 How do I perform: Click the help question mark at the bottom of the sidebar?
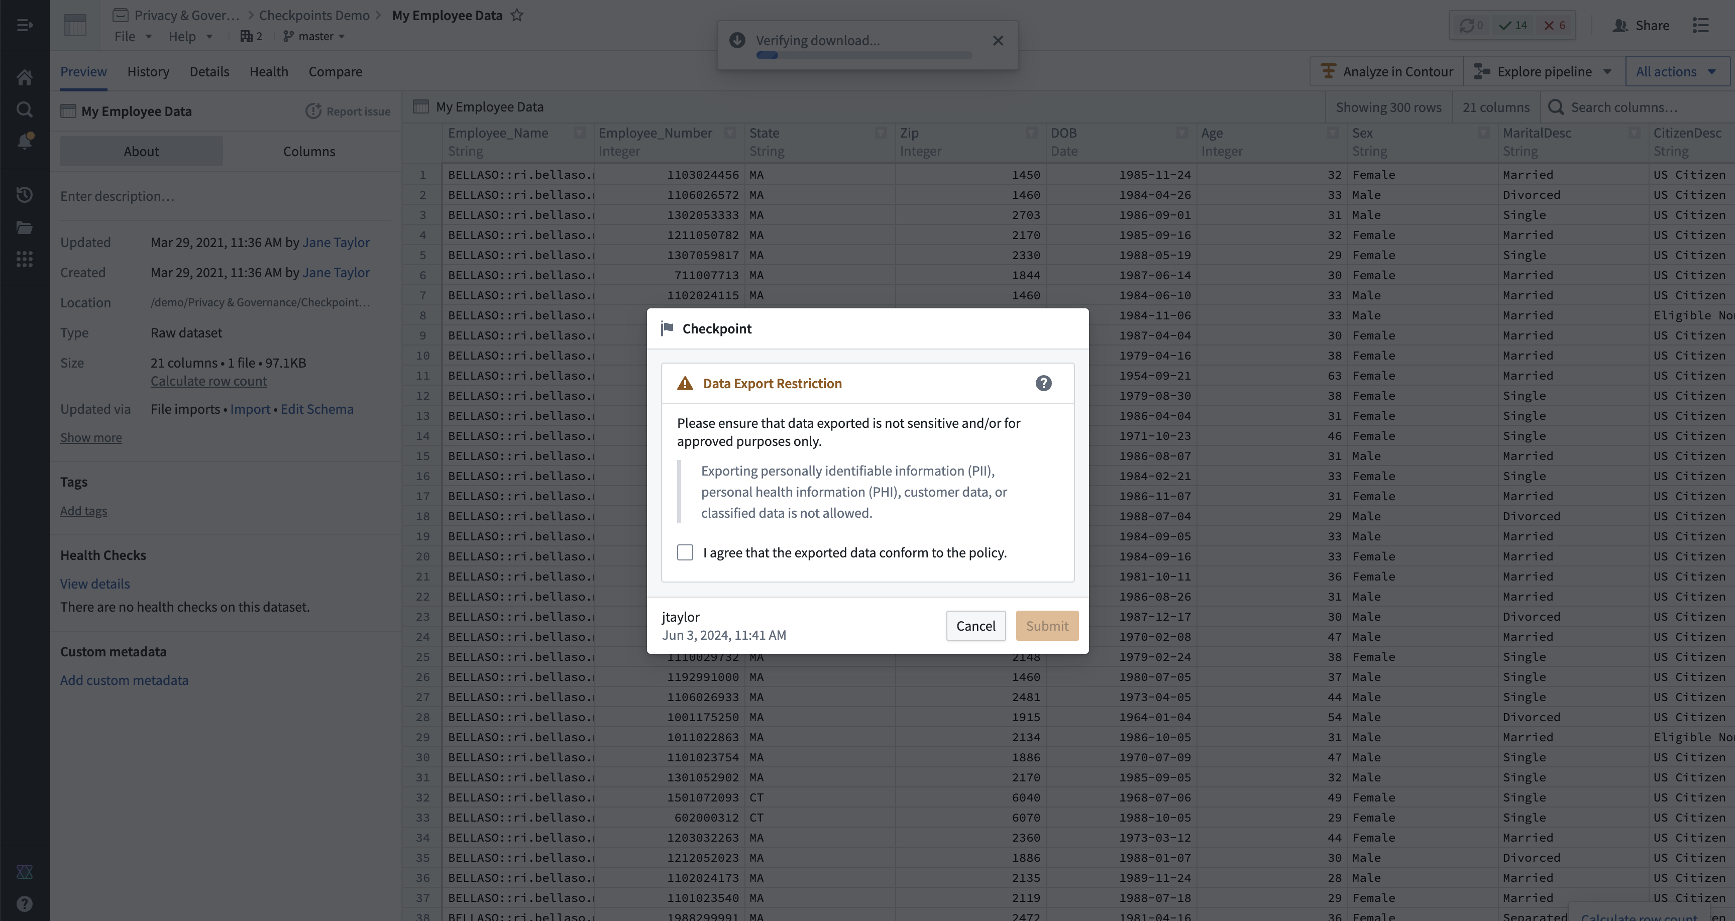coord(24,903)
